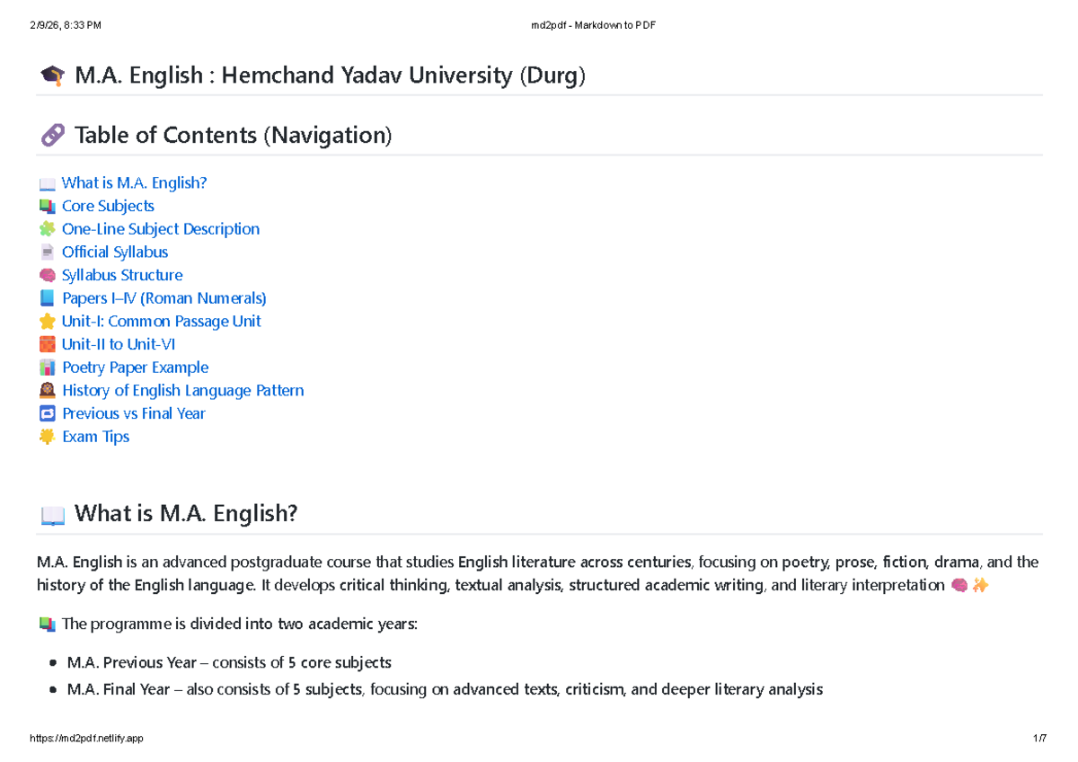
Task: Click the brain emoji after 'literary interpretation'
Action: [x=959, y=586]
